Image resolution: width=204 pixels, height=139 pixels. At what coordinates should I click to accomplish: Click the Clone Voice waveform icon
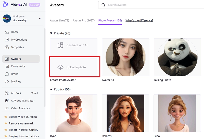(7, 66)
